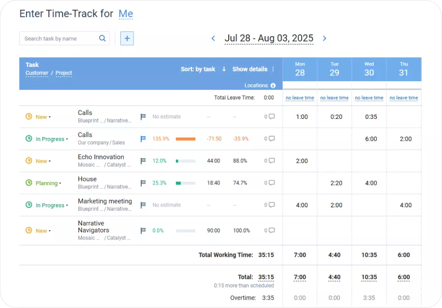Open the Jul 28 - Aug 03 date picker
442x308 pixels.
[269, 38]
